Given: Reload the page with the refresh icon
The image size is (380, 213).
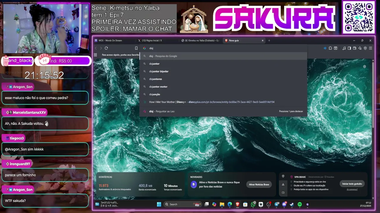Looking at the screenshot, I should point(106,48).
